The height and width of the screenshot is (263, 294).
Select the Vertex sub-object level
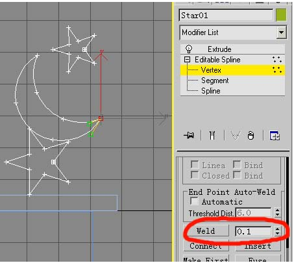pos(232,70)
